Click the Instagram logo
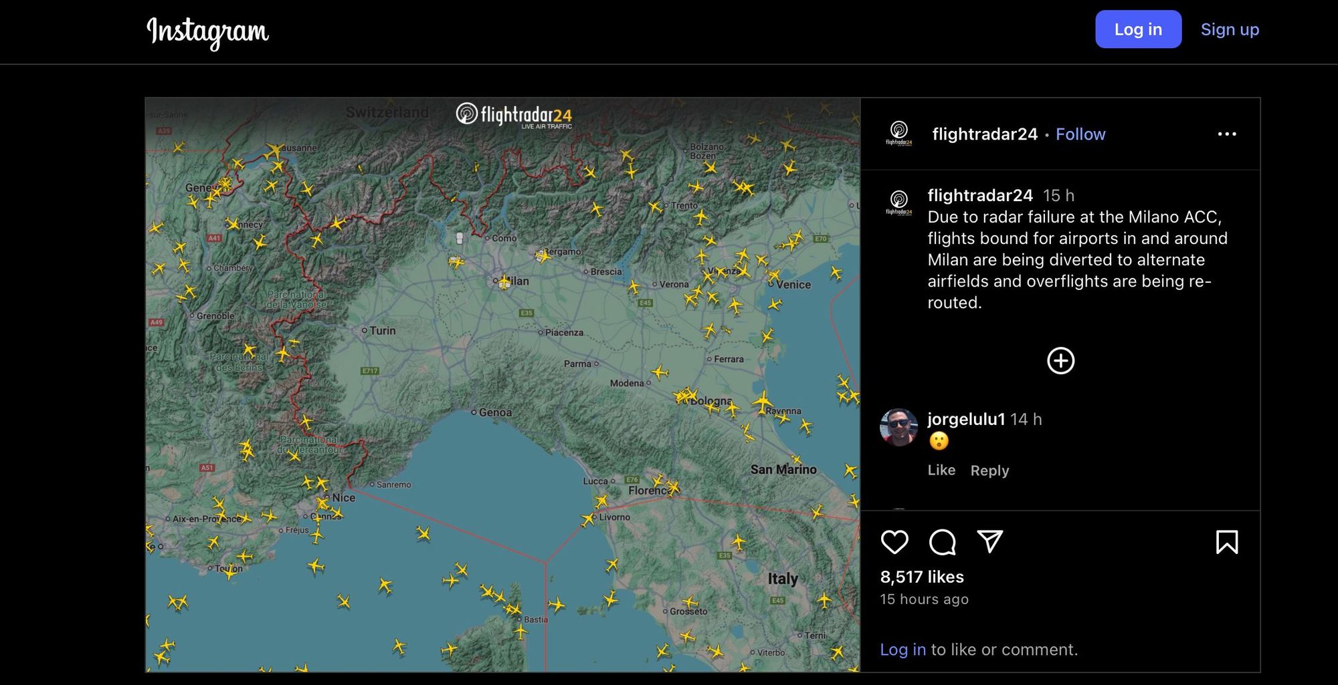Viewport: 1338px width, 685px height. [207, 31]
